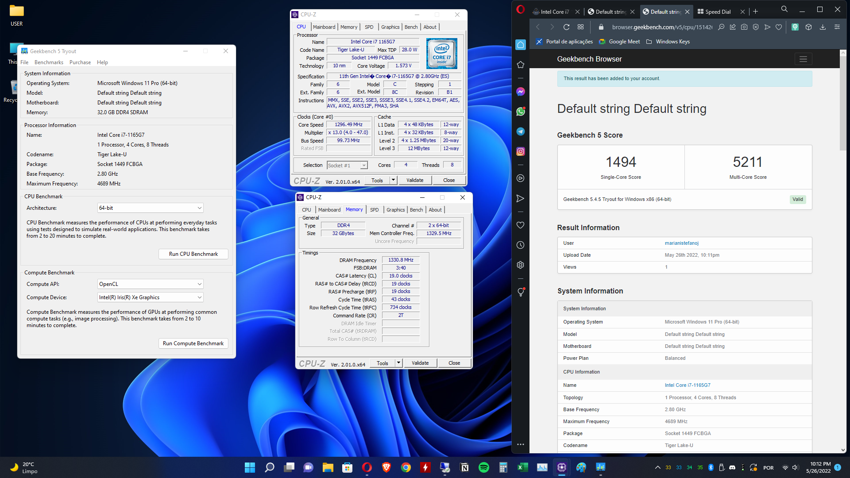The image size is (850, 478).
Task: Open Windows Start button on taskbar
Action: (x=250, y=467)
